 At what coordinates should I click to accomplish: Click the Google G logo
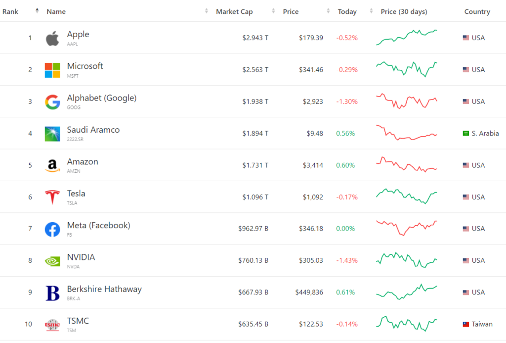pos(52,102)
